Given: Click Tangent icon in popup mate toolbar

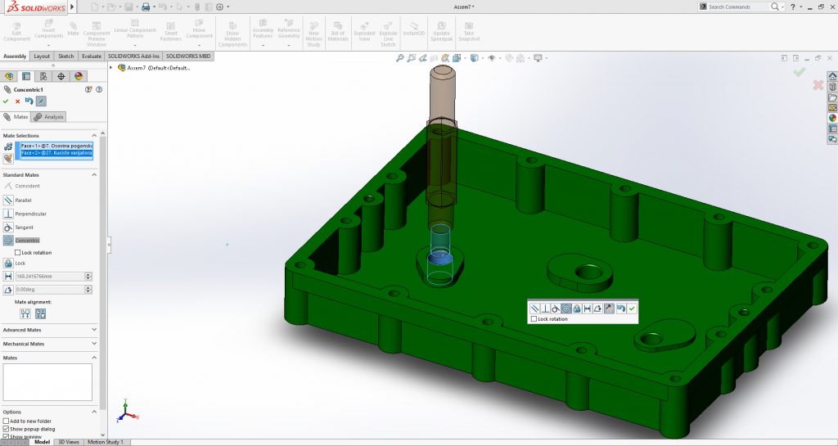Looking at the screenshot, I should tap(556, 309).
